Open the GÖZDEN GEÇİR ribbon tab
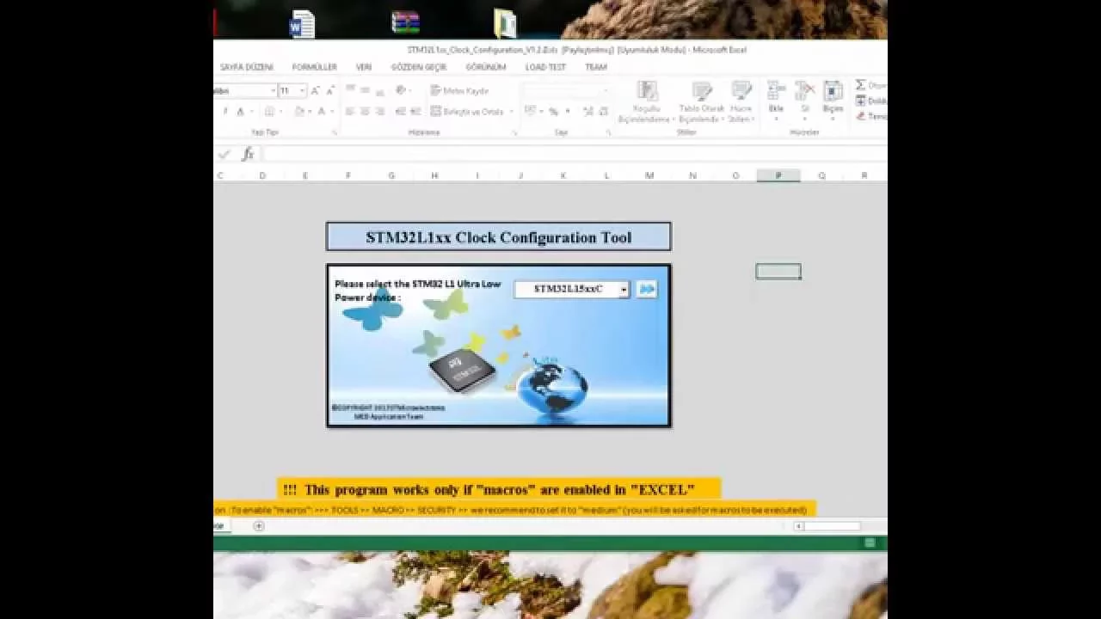1101x619 pixels. [x=419, y=67]
